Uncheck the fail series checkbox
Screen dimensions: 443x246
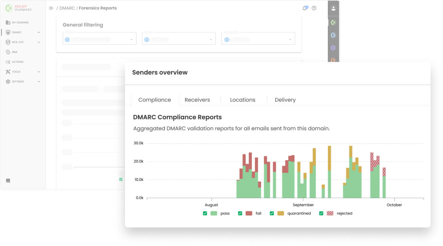pos(240,213)
